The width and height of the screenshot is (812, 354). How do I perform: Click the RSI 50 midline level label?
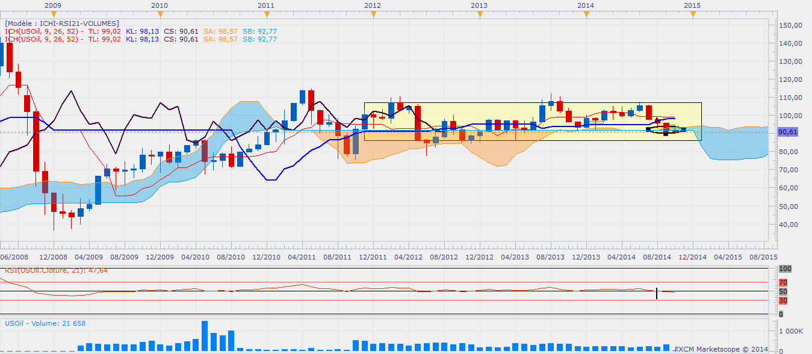[783, 291]
